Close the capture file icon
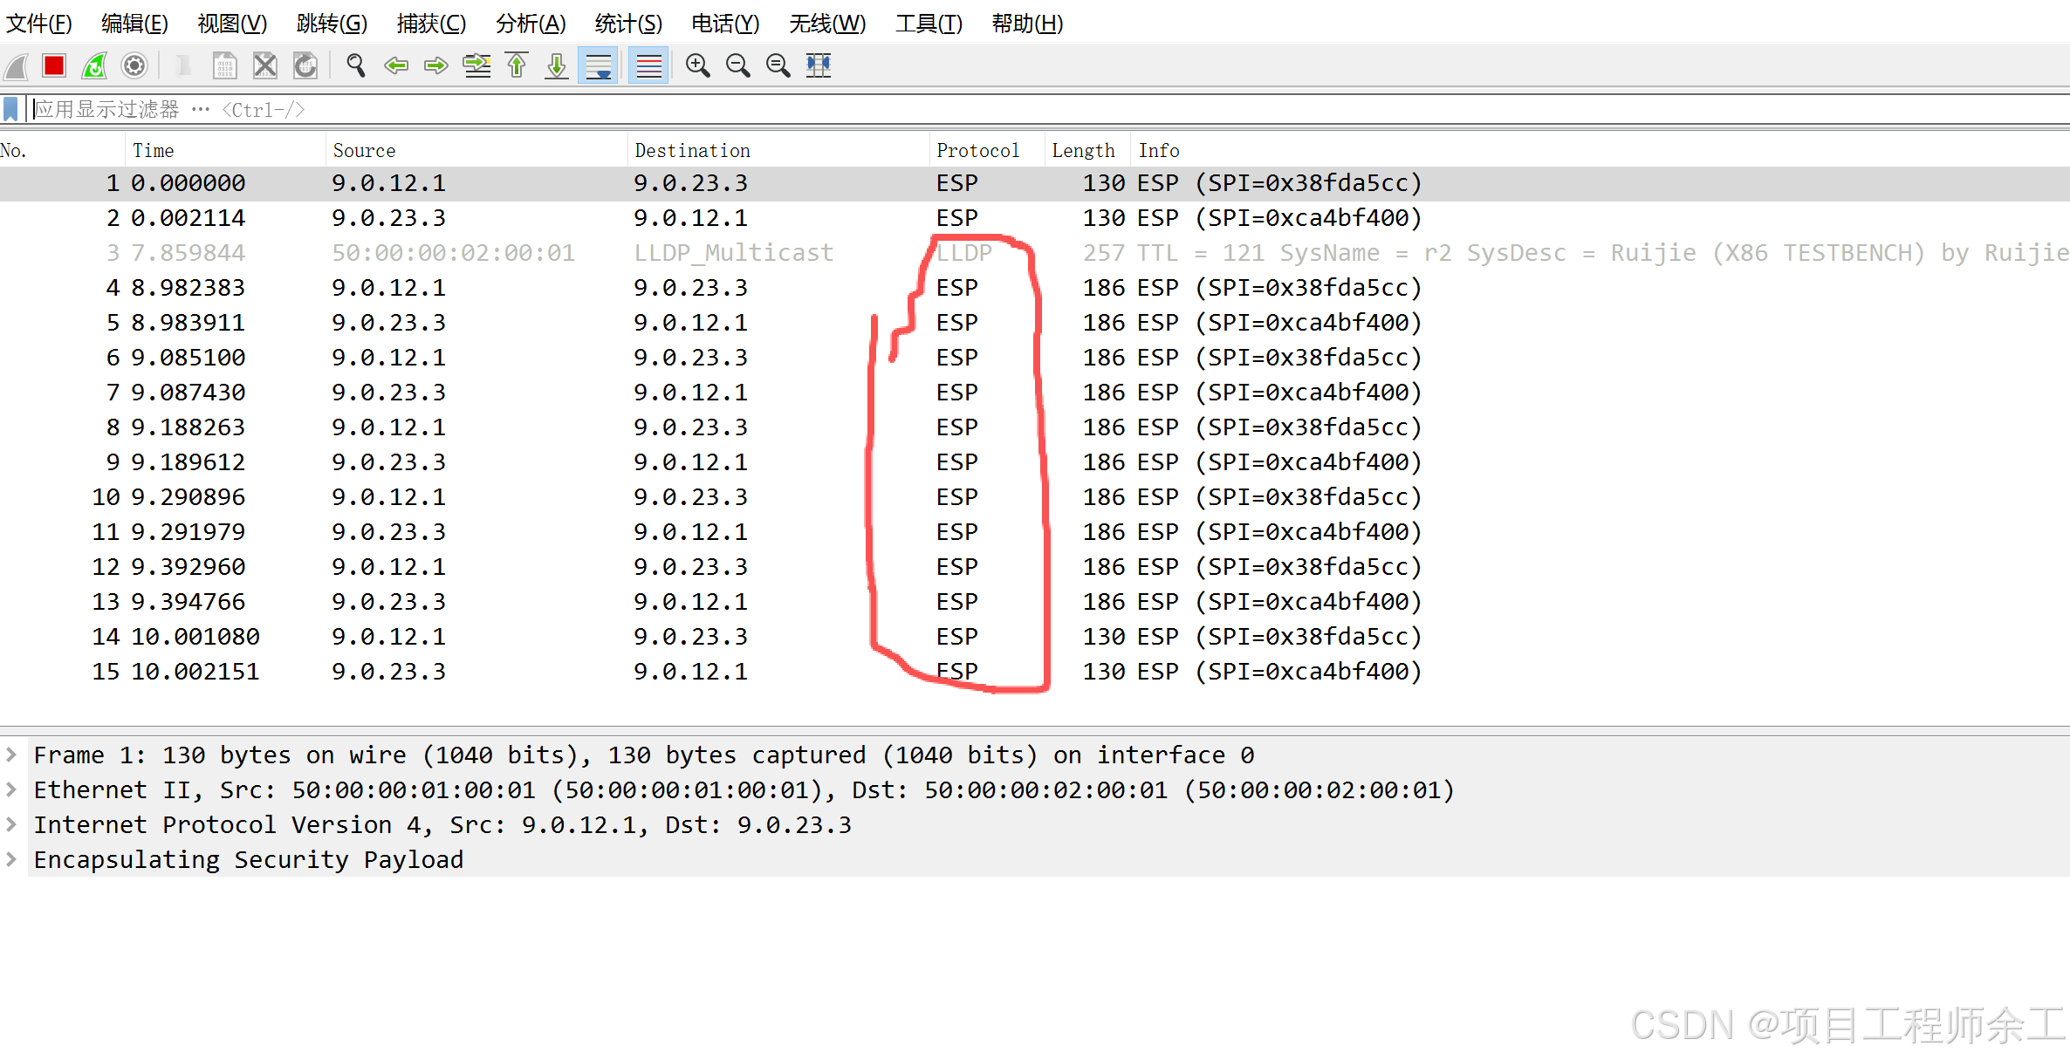The height and width of the screenshot is (1059, 2070). [x=265, y=65]
